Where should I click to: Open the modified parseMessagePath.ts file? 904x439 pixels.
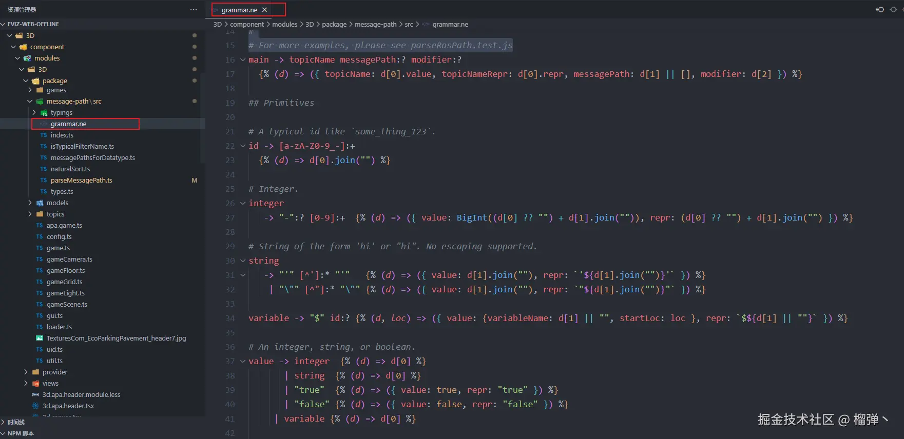tap(81, 180)
